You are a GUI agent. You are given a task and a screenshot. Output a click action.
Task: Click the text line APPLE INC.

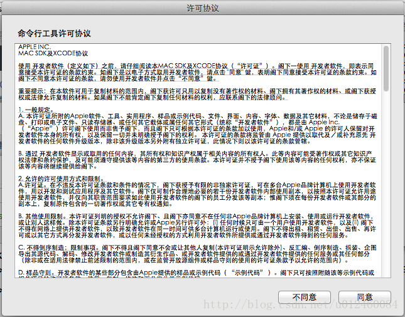pyautogui.click(x=35, y=47)
